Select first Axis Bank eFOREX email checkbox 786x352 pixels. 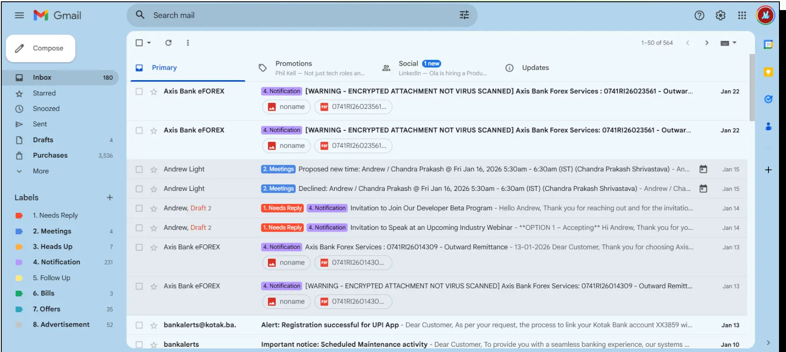click(139, 91)
